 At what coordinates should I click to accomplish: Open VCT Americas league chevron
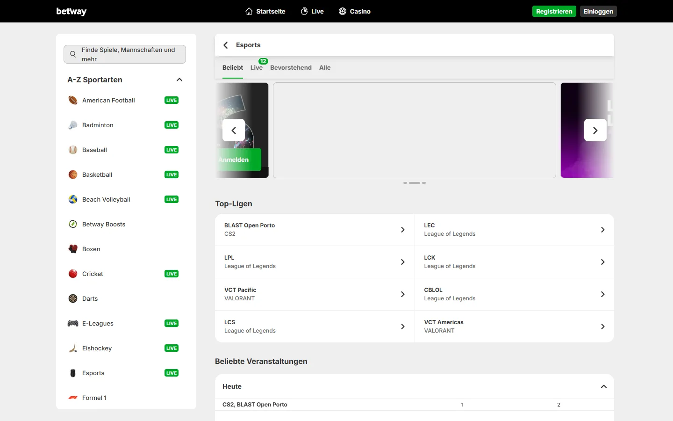point(603,327)
